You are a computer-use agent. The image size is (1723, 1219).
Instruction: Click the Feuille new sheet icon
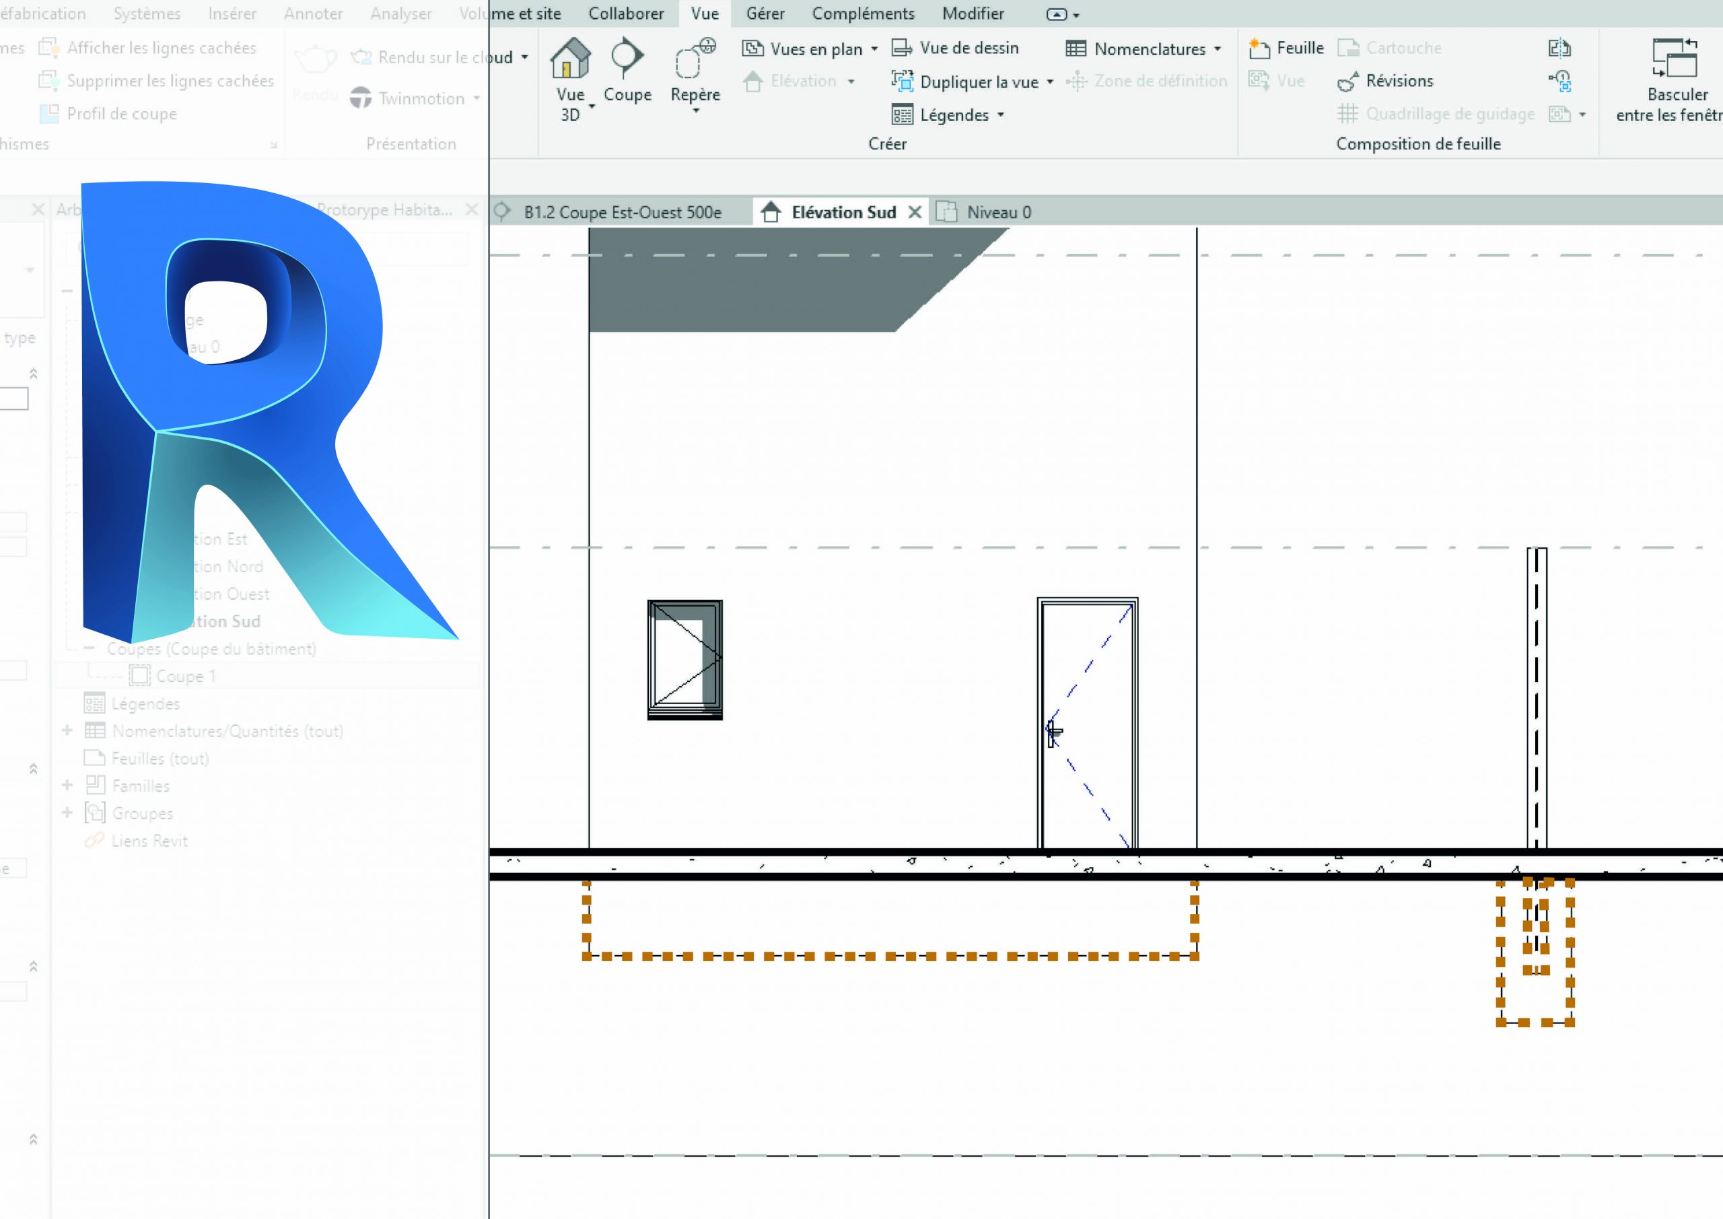pyautogui.click(x=1259, y=48)
